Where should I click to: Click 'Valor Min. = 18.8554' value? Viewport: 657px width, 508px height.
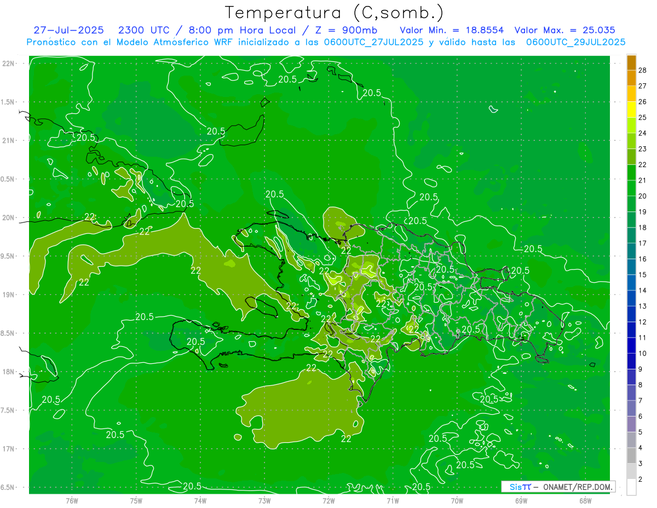pos(452,30)
